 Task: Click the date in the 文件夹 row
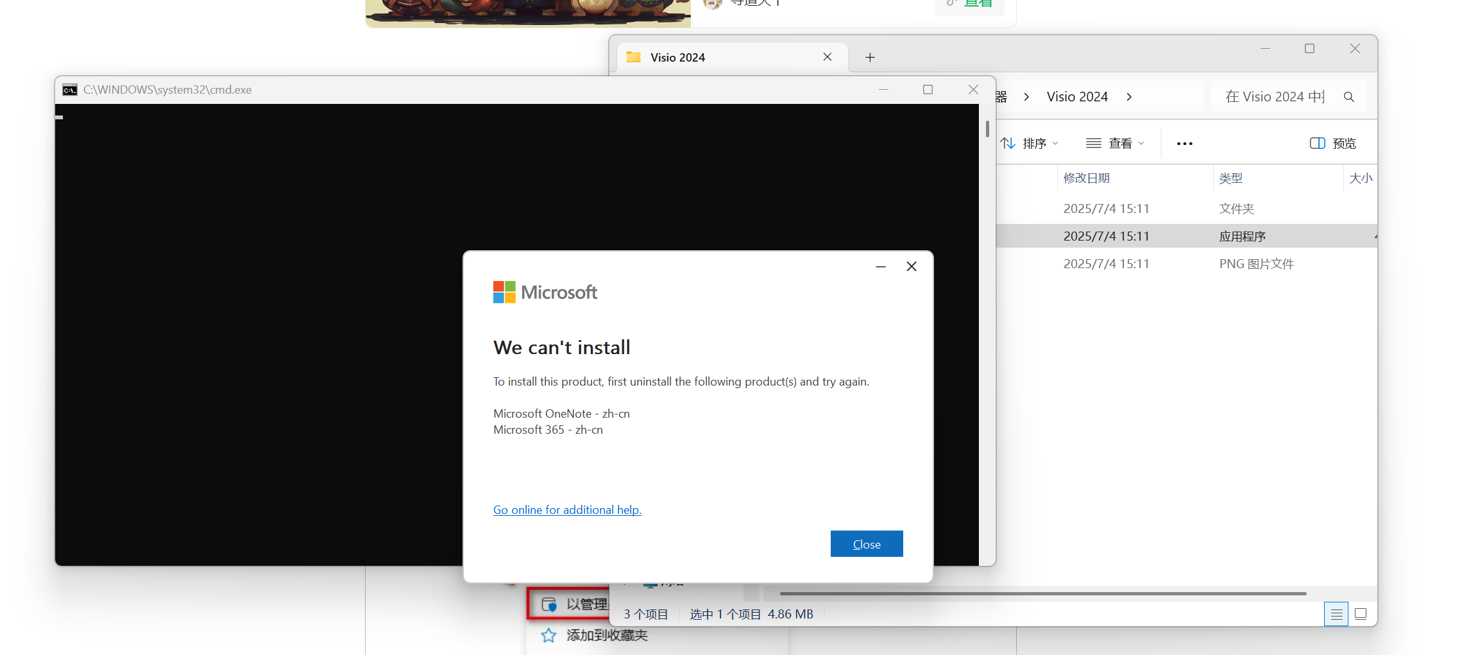(x=1106, y=208)
